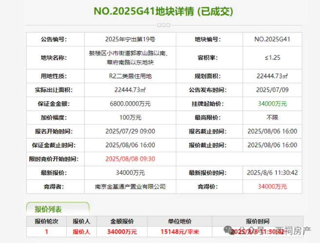Click the green 挂牌起始价 34000万元 value
Image resolution: width=320 pixels, height=243 pixels.
click(x=272, y=104)
